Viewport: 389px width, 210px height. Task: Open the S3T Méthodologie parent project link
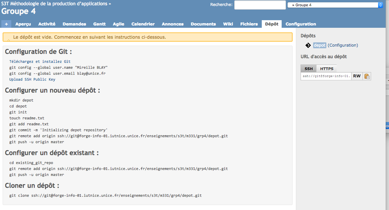54,4
